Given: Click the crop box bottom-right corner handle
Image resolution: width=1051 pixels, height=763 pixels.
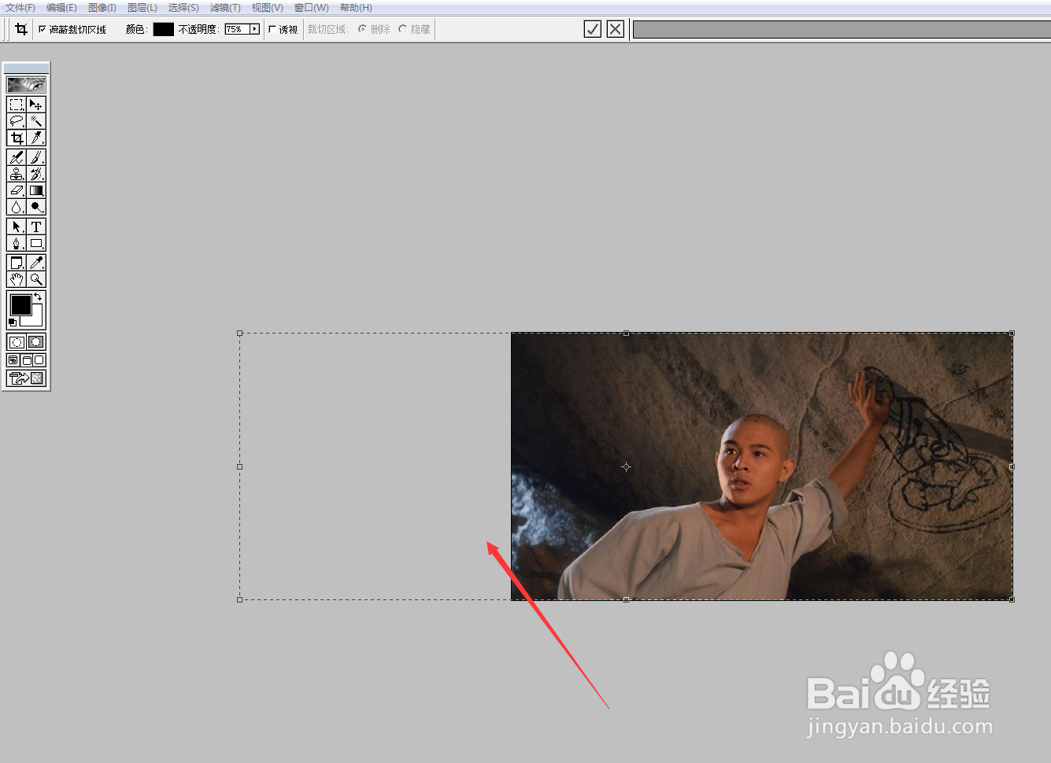Looking at the screenshot, I should pyautogui.click(x=1012, y=599).
